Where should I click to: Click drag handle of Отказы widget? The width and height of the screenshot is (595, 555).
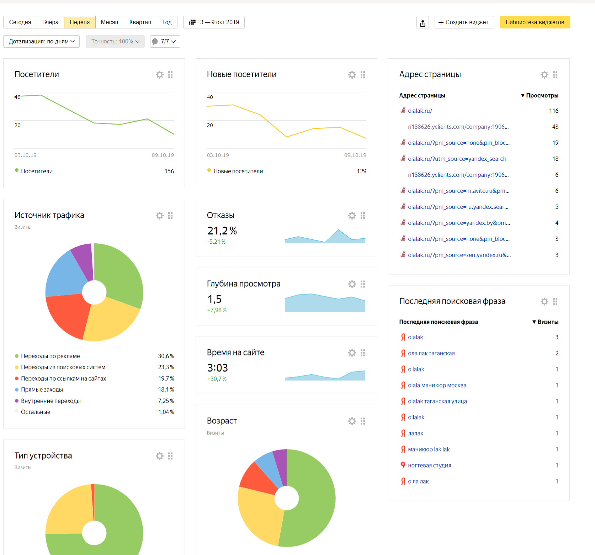[363, 216]
